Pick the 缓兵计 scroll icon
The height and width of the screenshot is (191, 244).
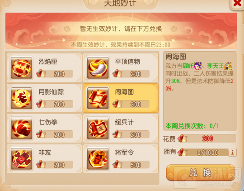click(98, 129)
